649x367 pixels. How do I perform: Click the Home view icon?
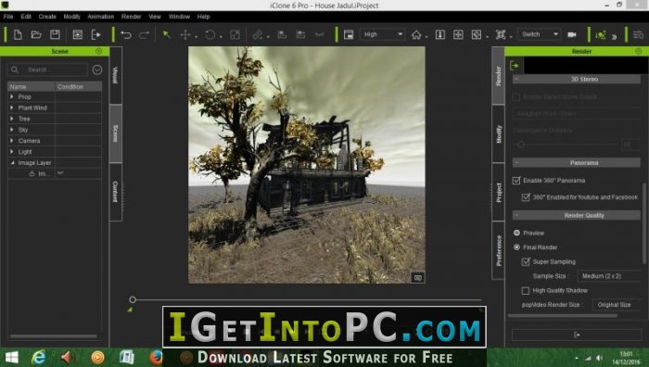tap(416, 35)
